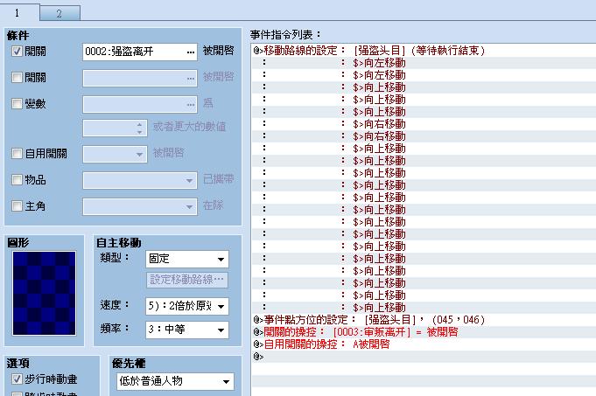Viewport: 596px width, 396px height.
Task: Enable the 物品 condition checkbox
Action: (17, 179)
